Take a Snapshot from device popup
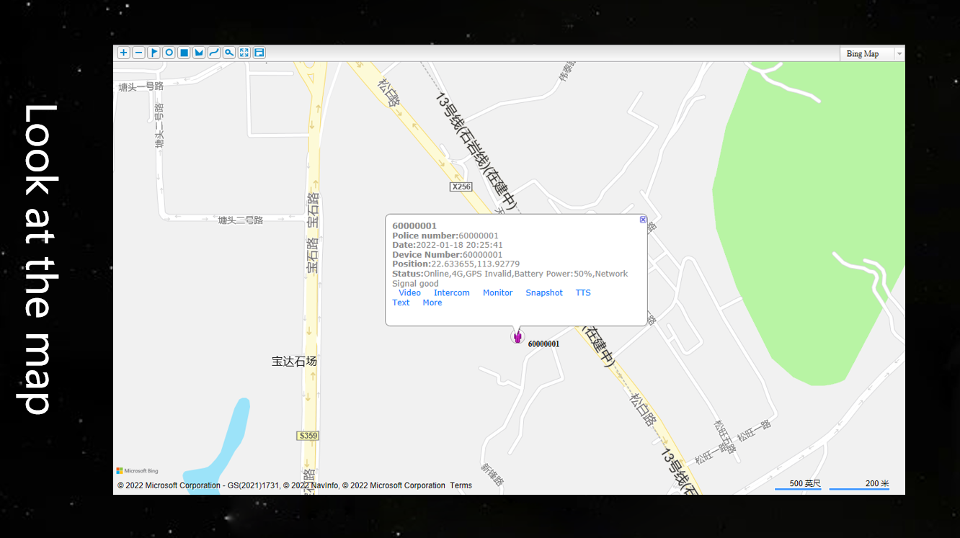 [544, 292]
